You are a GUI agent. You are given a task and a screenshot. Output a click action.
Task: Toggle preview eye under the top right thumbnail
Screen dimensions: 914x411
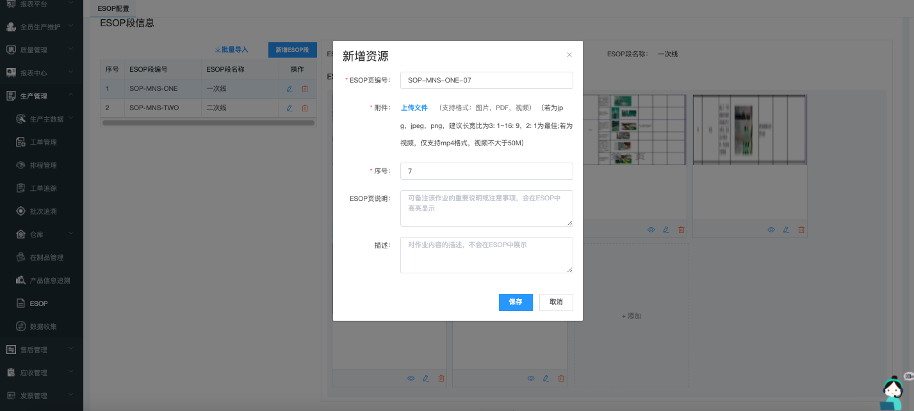point(771,230)
